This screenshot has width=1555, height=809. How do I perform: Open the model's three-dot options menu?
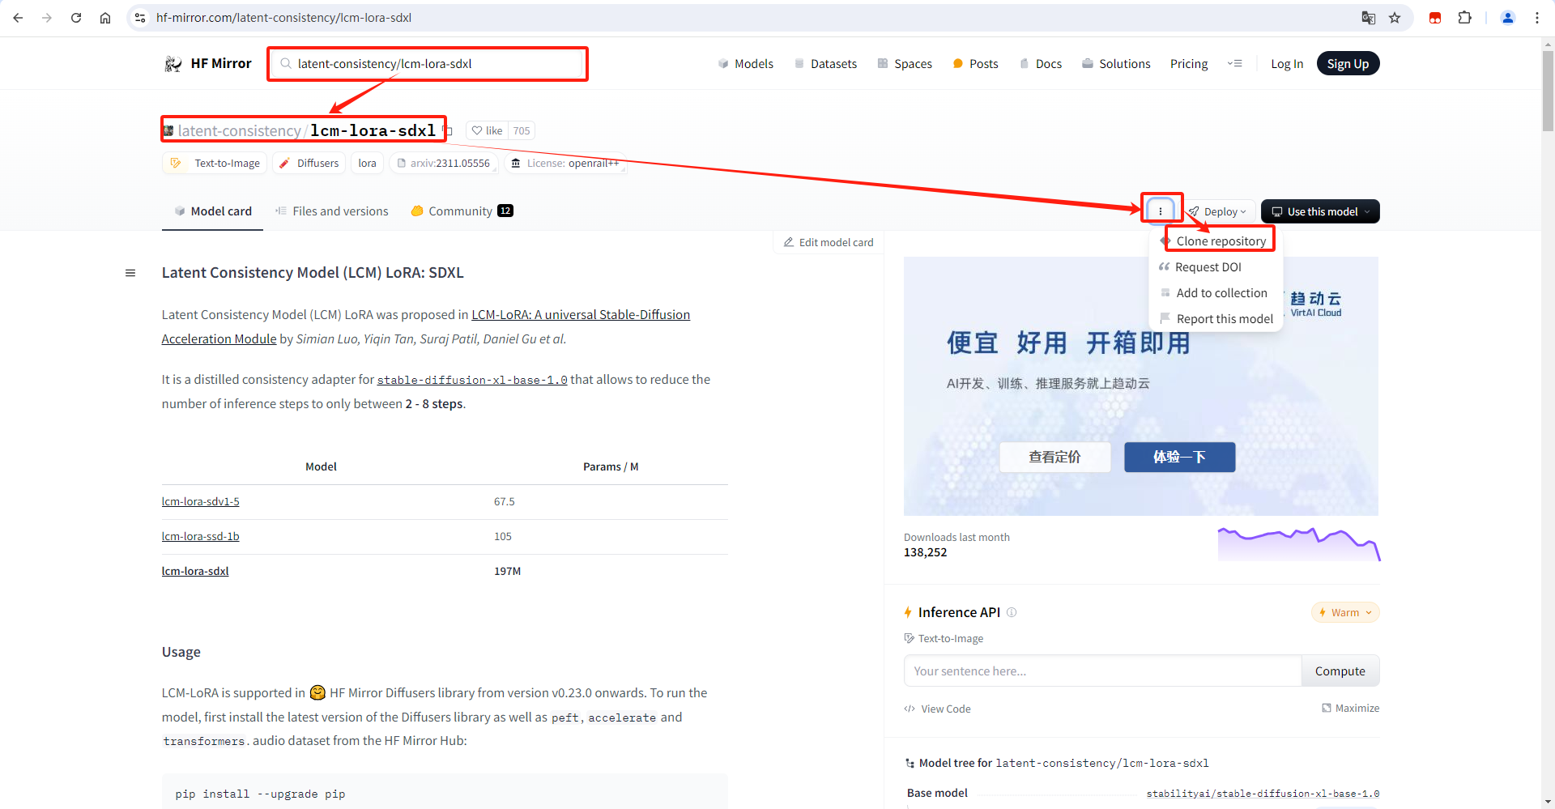pos(1161,211)
